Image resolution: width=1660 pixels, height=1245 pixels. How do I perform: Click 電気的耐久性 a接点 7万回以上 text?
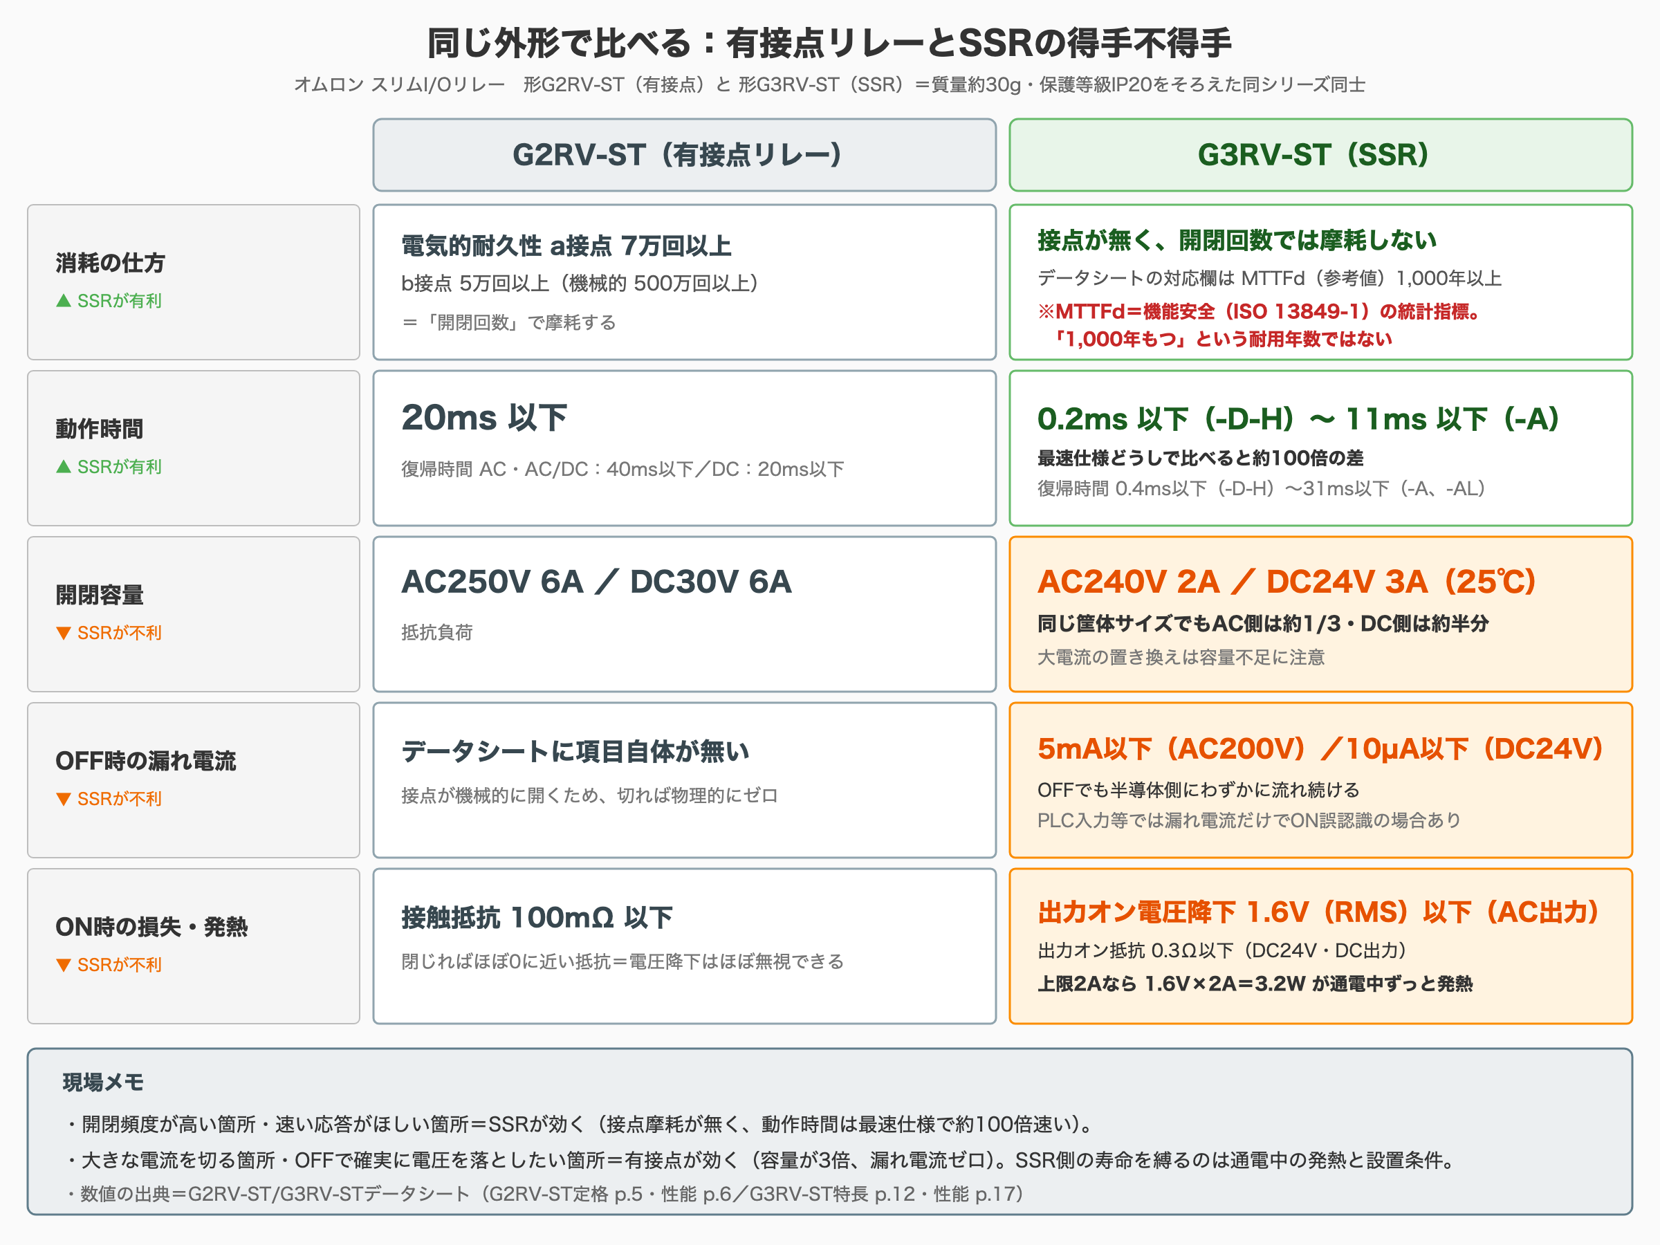click(566, 246)
